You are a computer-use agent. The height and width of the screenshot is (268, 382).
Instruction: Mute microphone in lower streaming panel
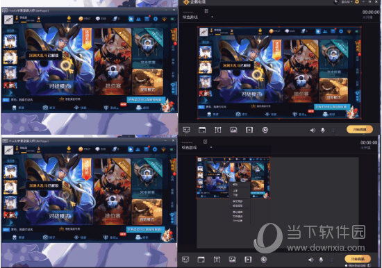tap(321, 260)
